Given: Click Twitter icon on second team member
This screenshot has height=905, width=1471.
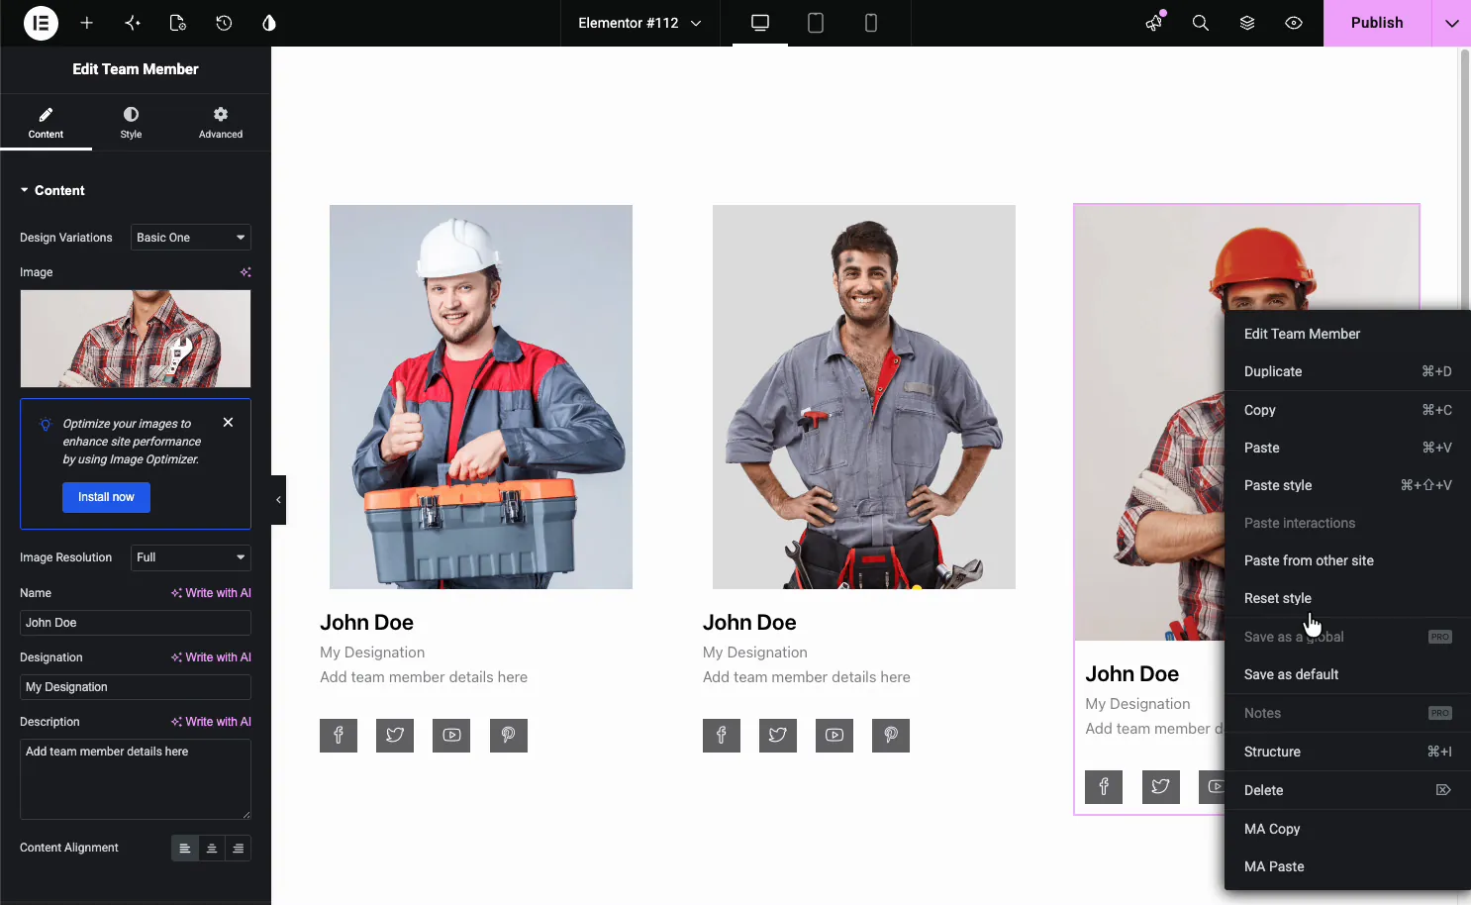Looking at the screenshot, I should (778, 736).
